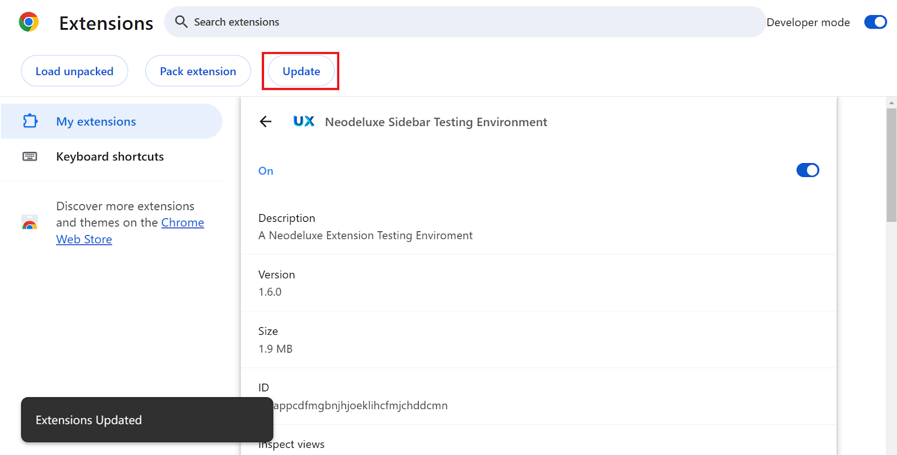Open the Chrome Web Store link
This screenshot has width=897, height=455.
182,222
